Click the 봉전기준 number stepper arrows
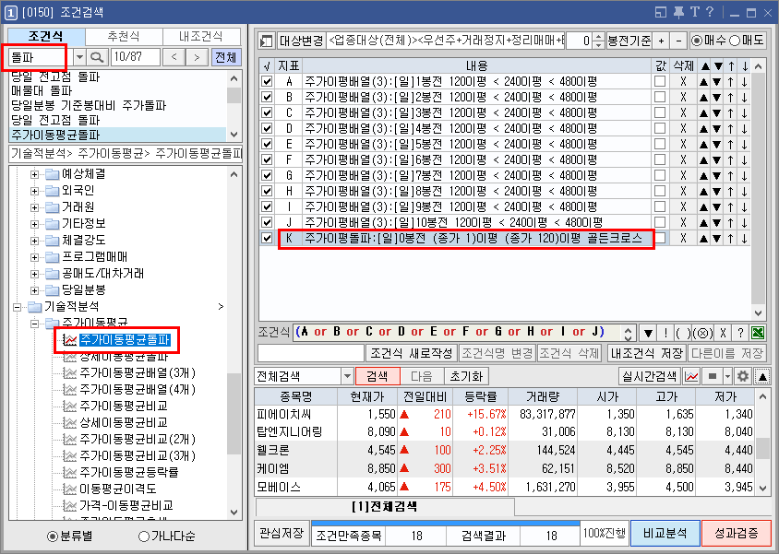Viewport: 779px width, 554px height. point(599,41)
